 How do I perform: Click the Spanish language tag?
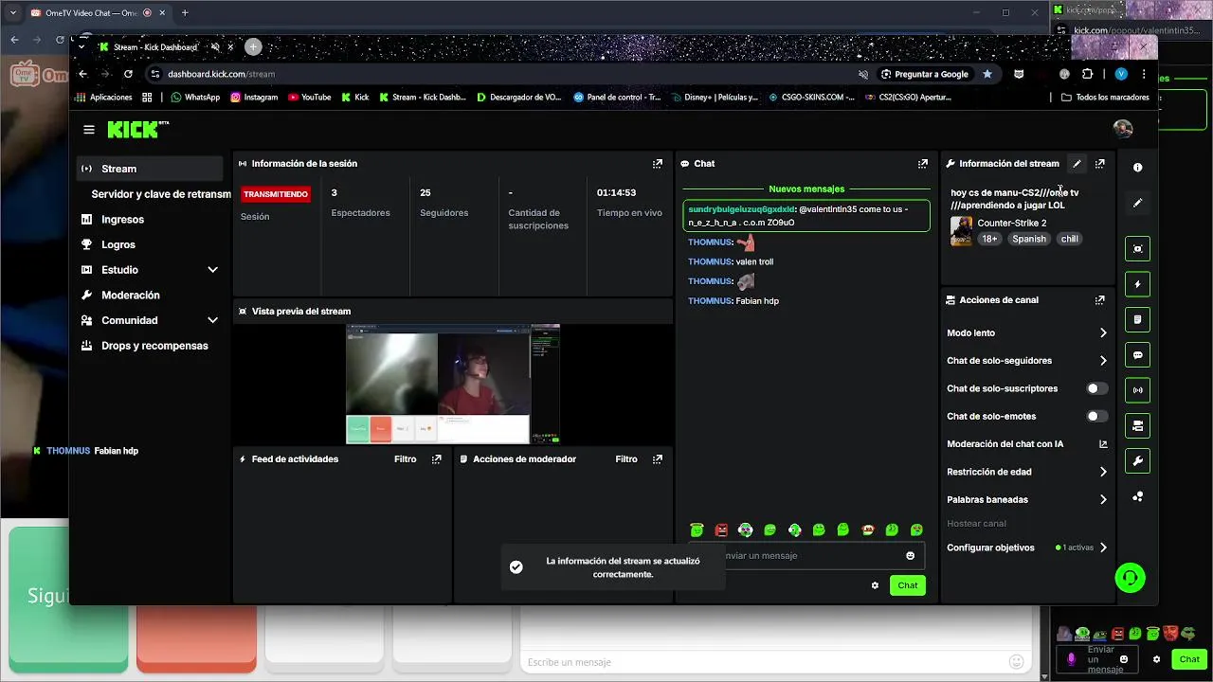click(x=1028, y=239)
